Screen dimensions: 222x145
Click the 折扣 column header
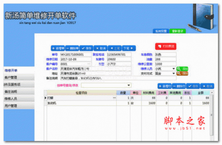187,93
